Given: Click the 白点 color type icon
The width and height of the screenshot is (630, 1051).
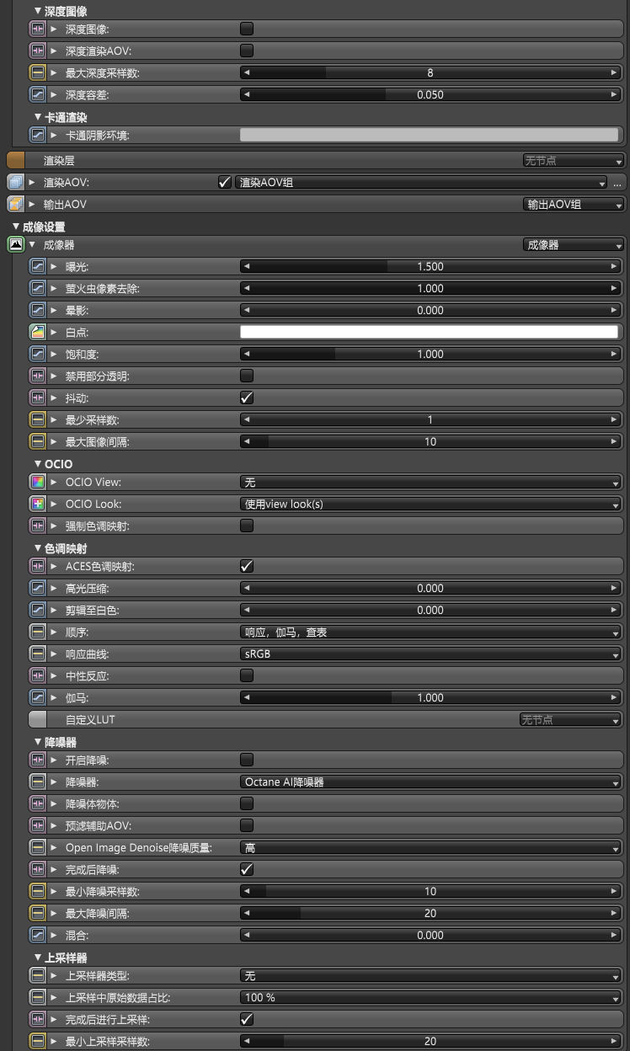Looking at the screenshot, I should coord(37,333).
